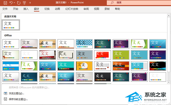Viewport: 171px width, 105px height.
Task: Click 浏览主题(M)... option
Action: point(16,93)
